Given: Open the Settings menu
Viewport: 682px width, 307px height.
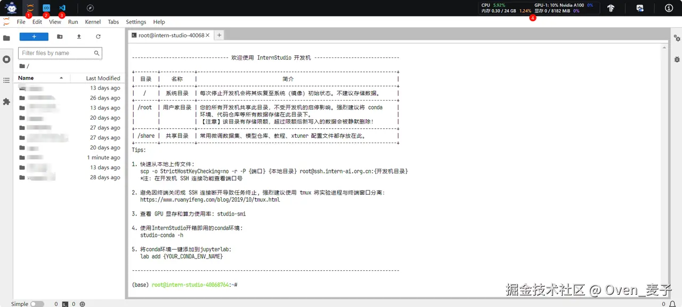Looking at the screenshot, I should [x=136, y=22].
